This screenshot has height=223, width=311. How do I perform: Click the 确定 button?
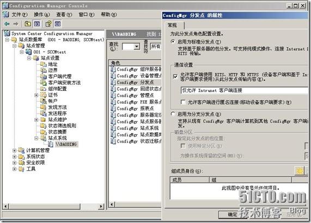232,214
